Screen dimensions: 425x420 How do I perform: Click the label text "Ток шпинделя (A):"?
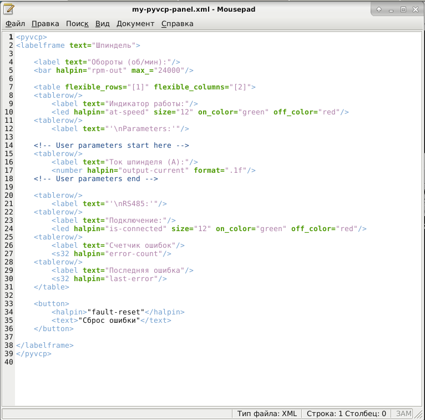pyautogui.click(x=147, y=162)
